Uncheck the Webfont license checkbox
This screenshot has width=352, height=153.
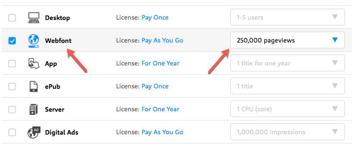[12, 41]
